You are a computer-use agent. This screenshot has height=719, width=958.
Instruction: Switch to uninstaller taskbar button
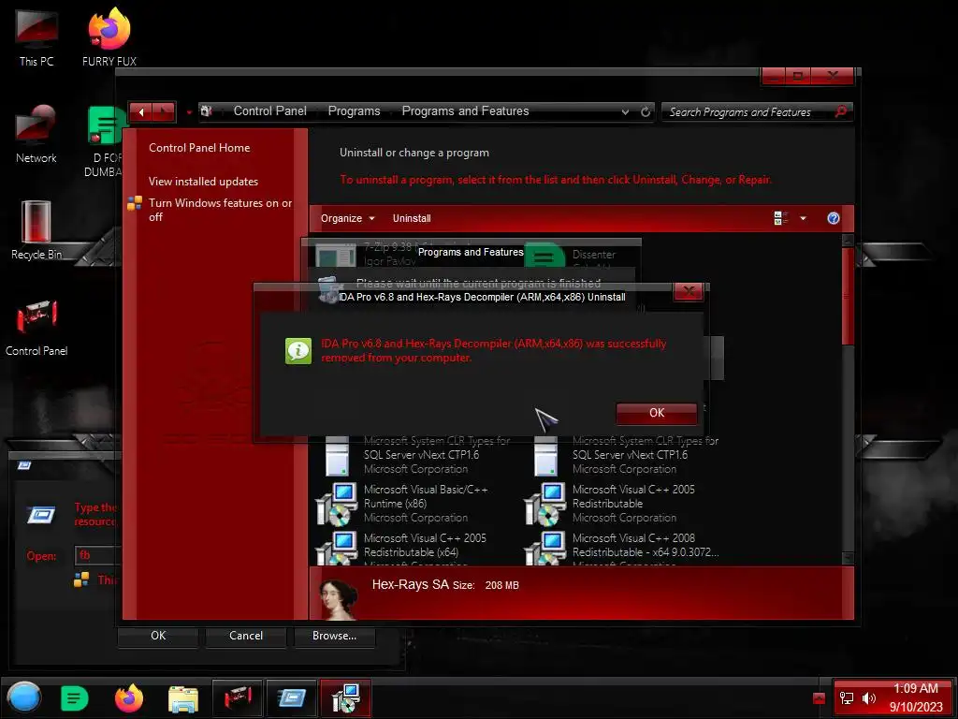(x=346, y=698)
